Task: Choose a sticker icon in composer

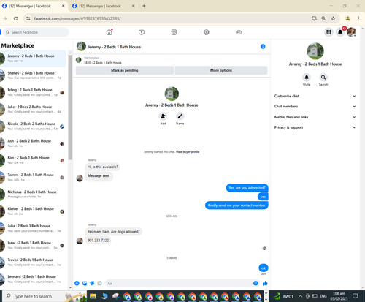Action: tap(92, 283)
